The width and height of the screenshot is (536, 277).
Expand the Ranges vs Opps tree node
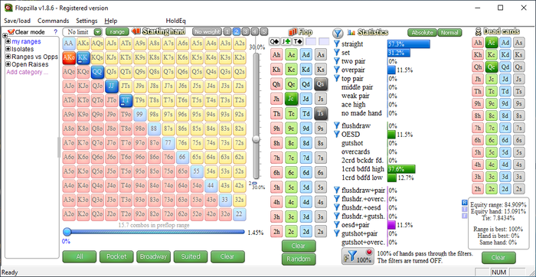8,57
